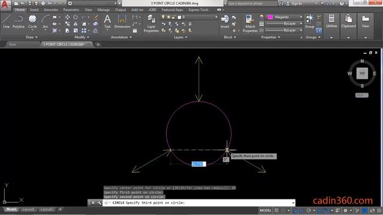Select the Hatch tool
383x215 pixels.
click(x=54, y=30)
